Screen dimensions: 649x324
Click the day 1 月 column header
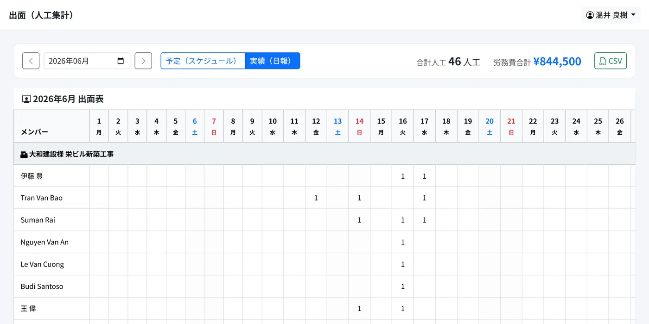(99, 126)
